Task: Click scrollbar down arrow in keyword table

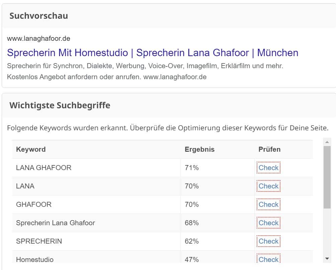Action: (327, 259)
